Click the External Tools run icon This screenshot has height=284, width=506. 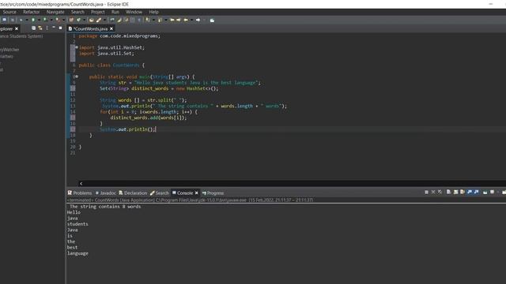[58, 20]
